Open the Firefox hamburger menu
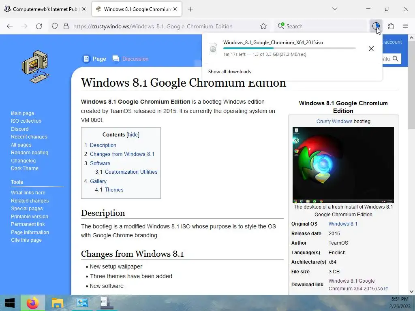 (x=405, y=26)
